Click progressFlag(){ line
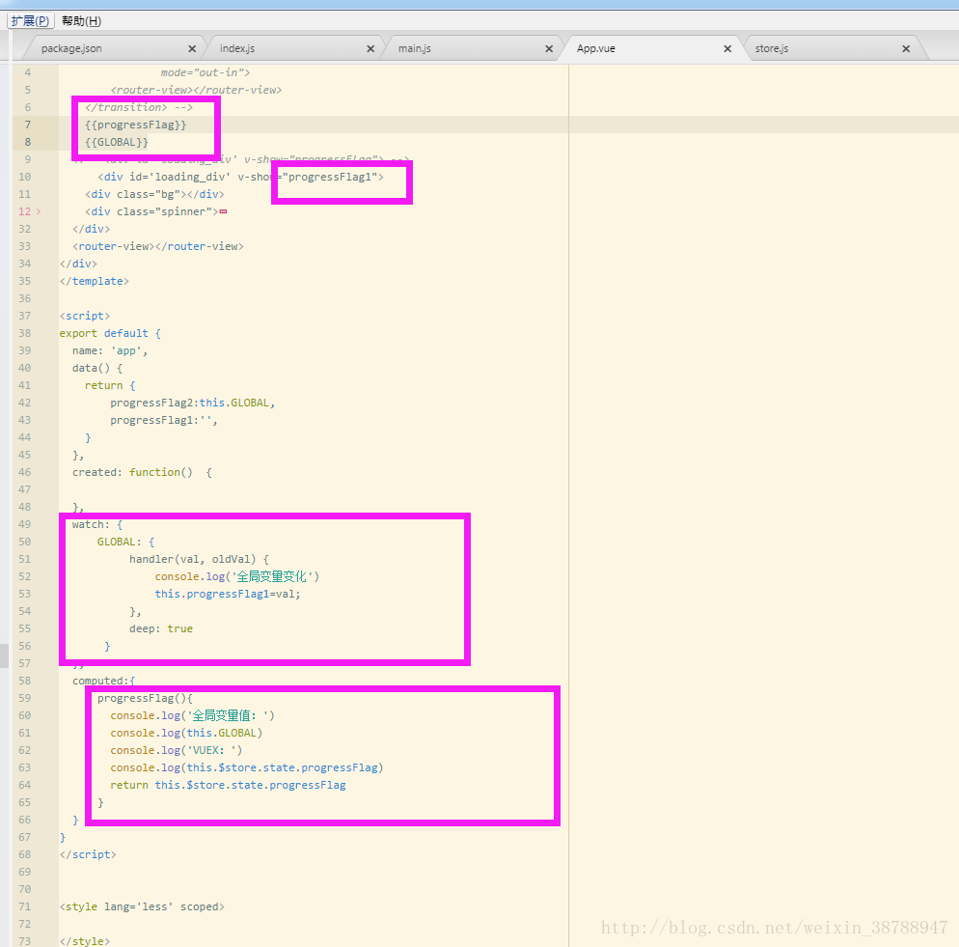The height and width of the screenshot is (947, 959). click(145, 698)
